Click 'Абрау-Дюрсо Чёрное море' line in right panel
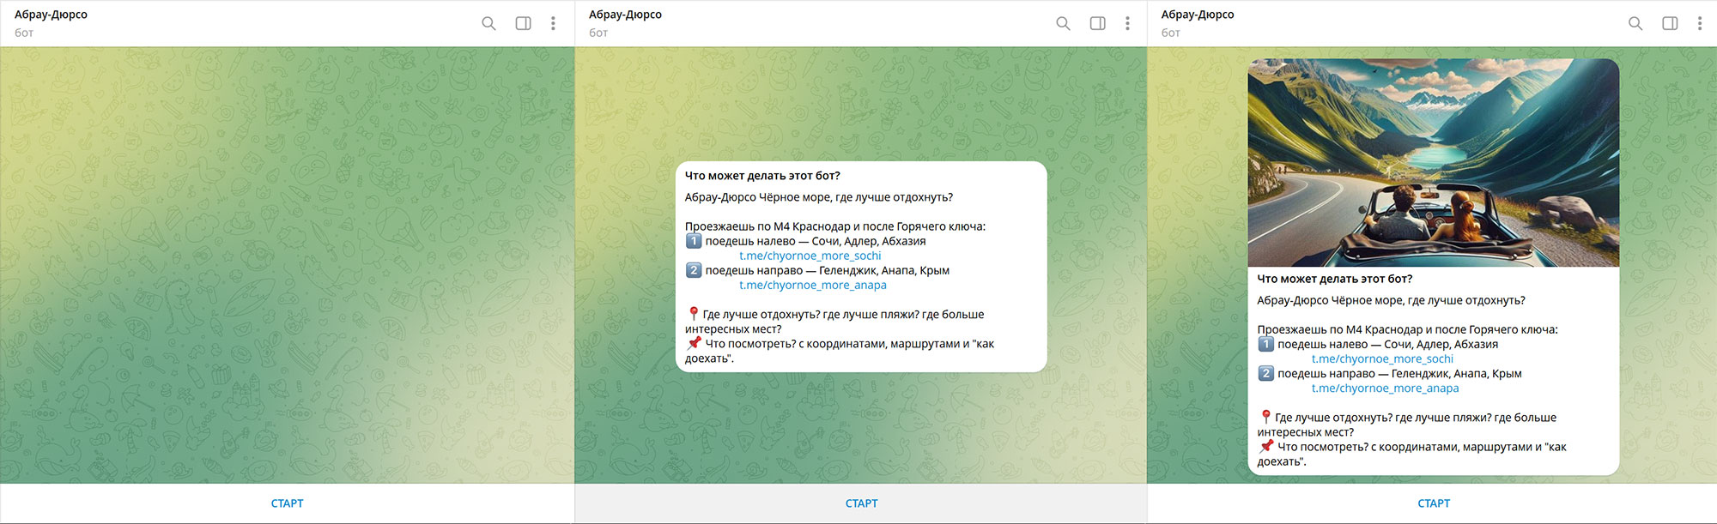The image size is (1717, 524). click(1391, 300)
